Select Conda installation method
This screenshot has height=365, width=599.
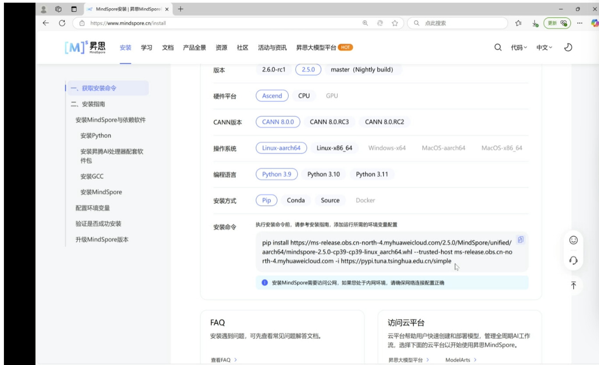[296, 200]
